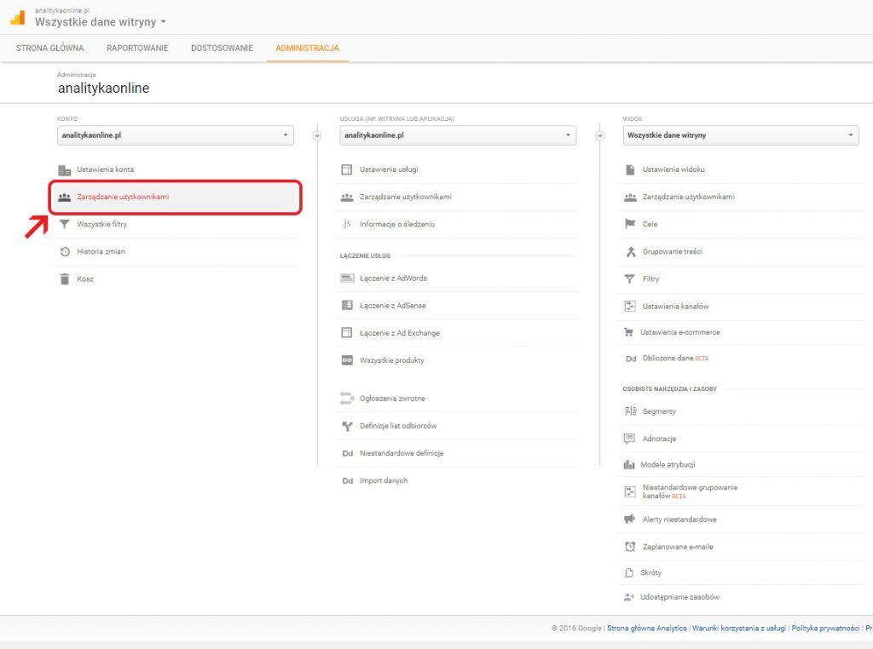
Task: Click the Google Analytics logo icon
Action: [17, 18]
